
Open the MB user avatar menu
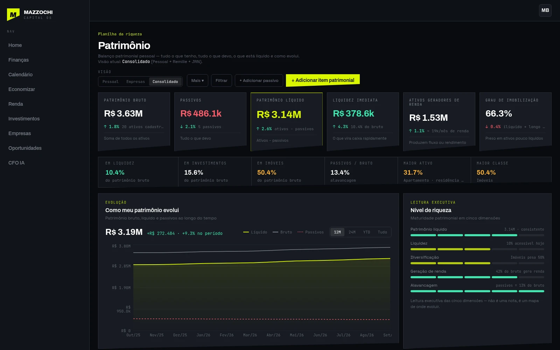coord(545,10)
